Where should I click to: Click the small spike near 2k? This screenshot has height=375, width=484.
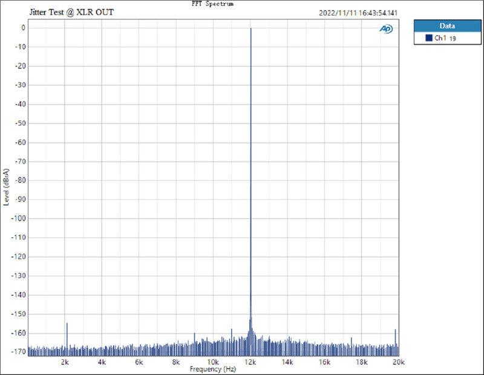(67, 324)
